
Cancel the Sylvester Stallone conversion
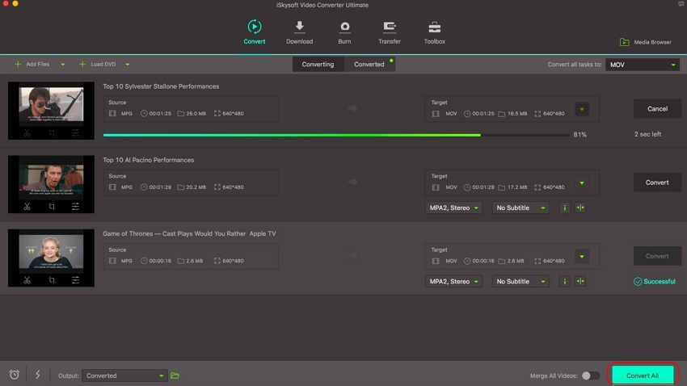(x=657, y=109)
